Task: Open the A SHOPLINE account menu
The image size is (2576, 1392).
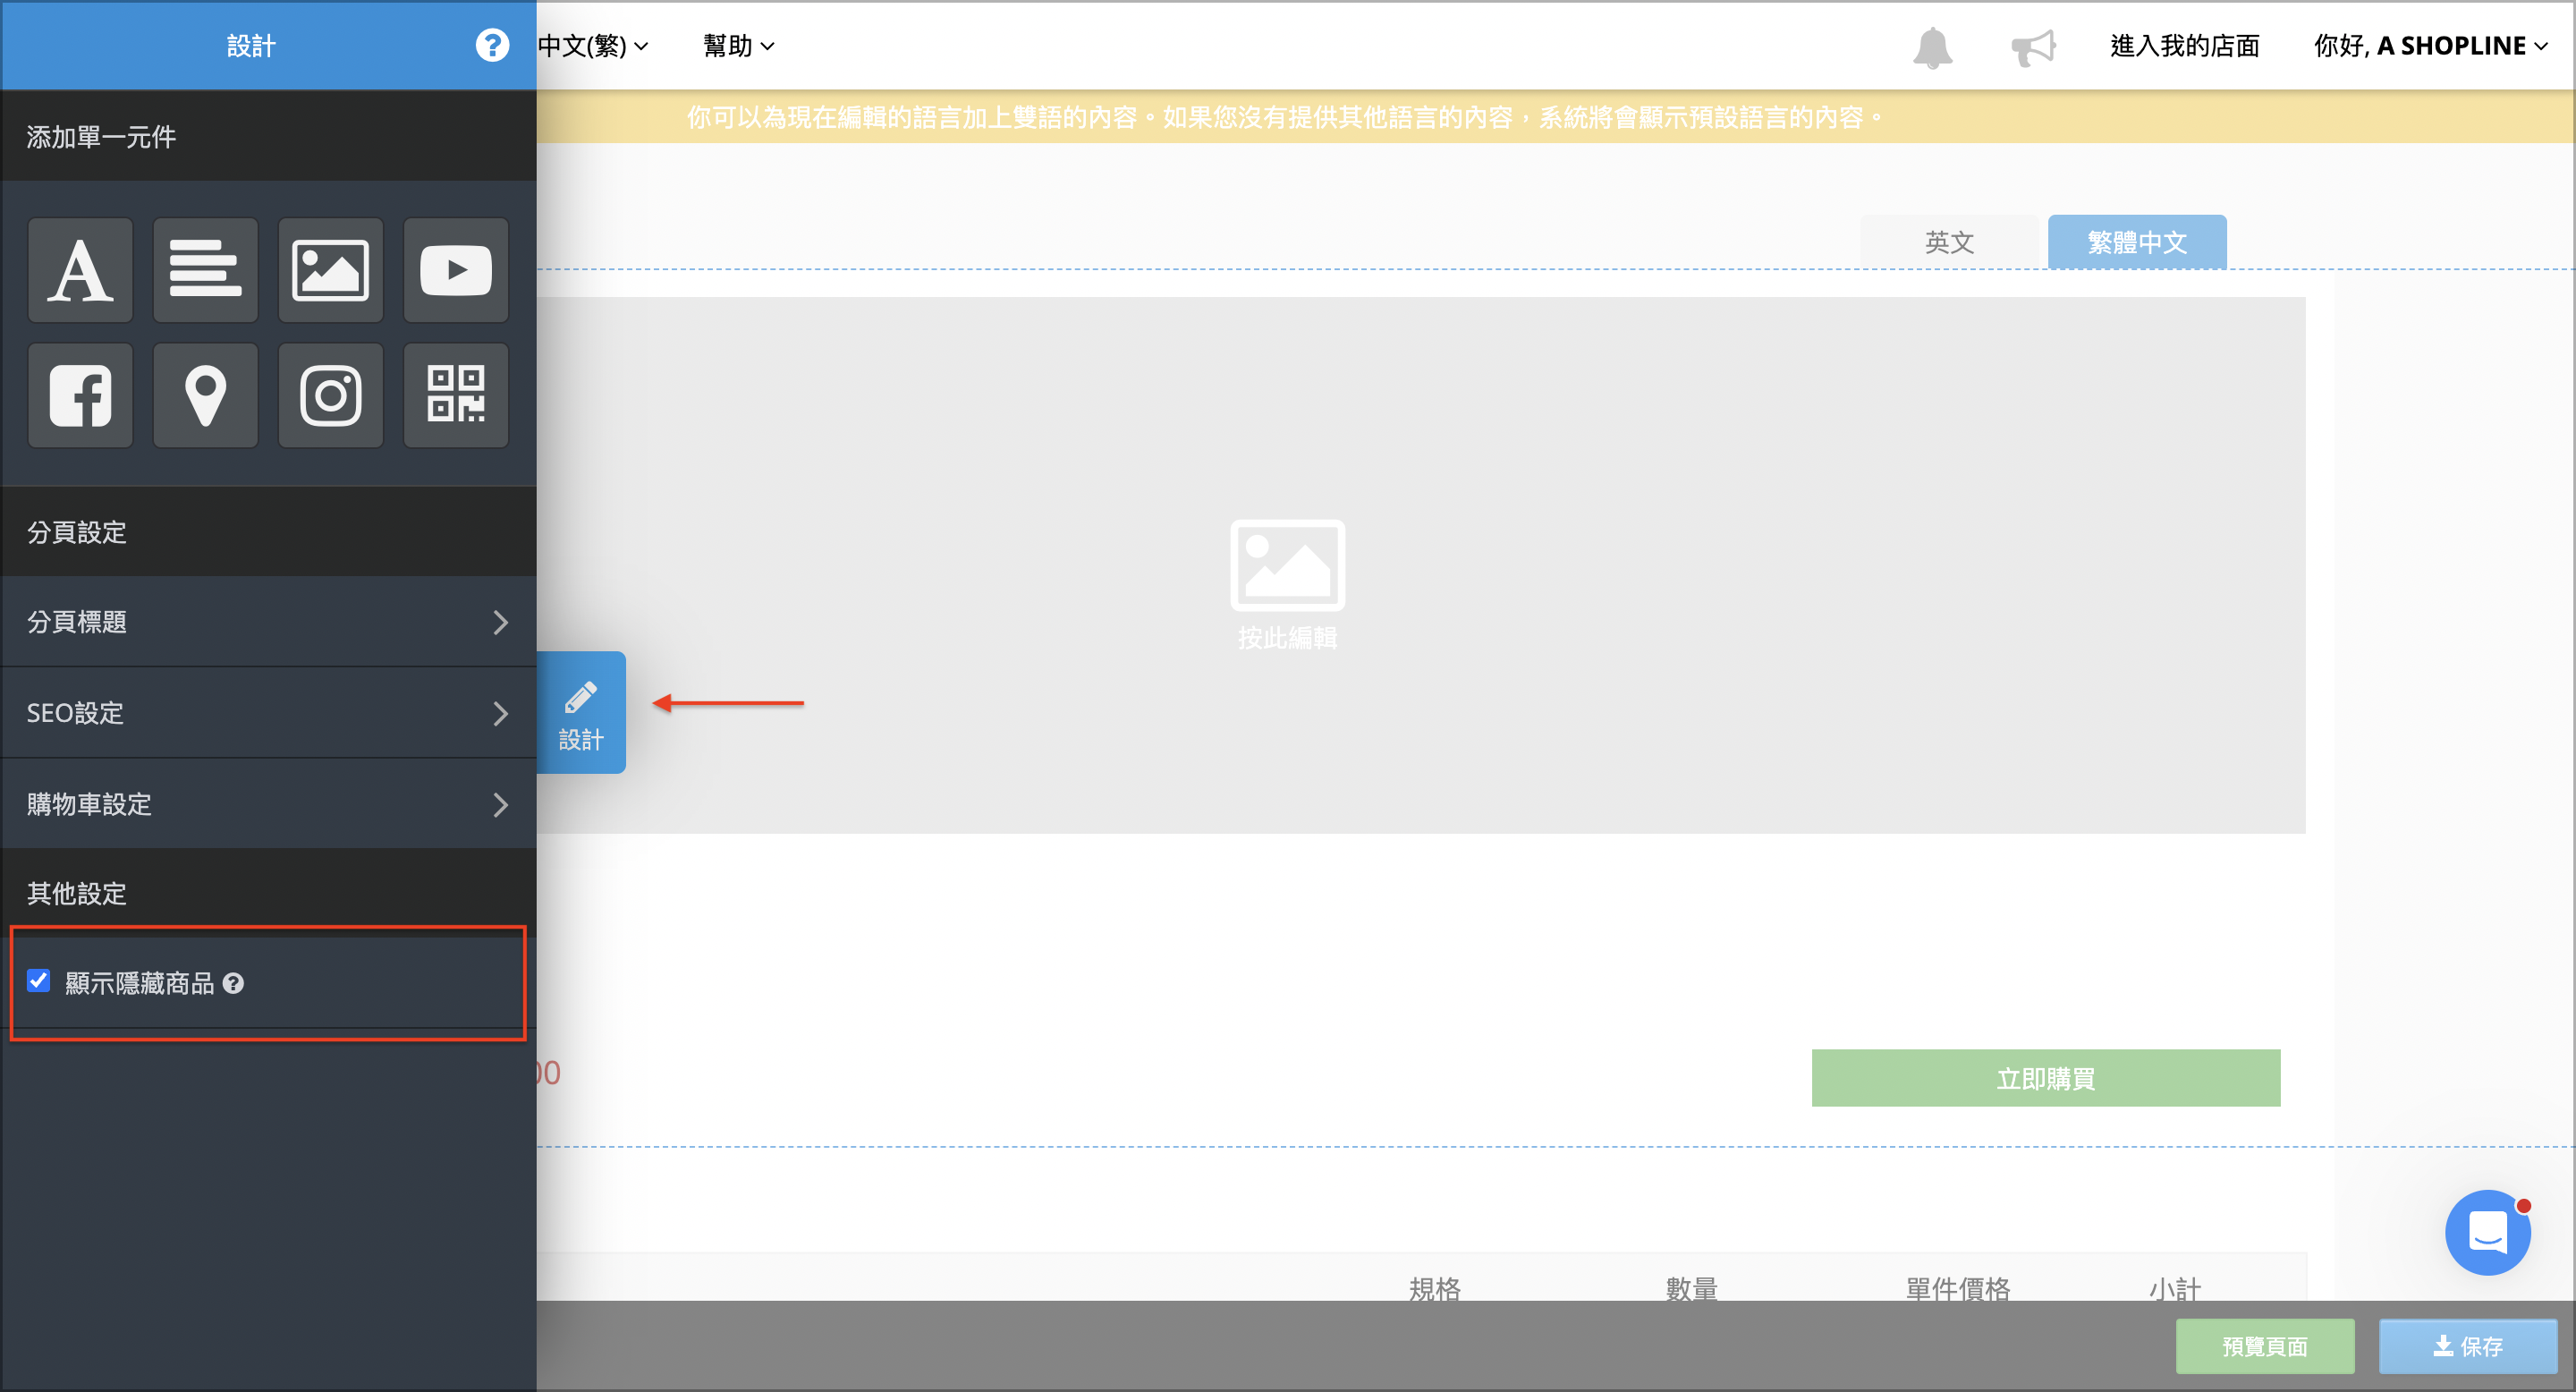Action: [x=2430, y=46]
